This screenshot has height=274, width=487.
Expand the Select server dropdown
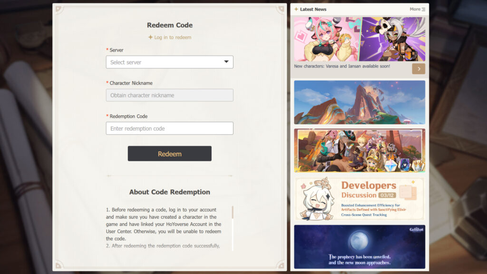point(169,62)
